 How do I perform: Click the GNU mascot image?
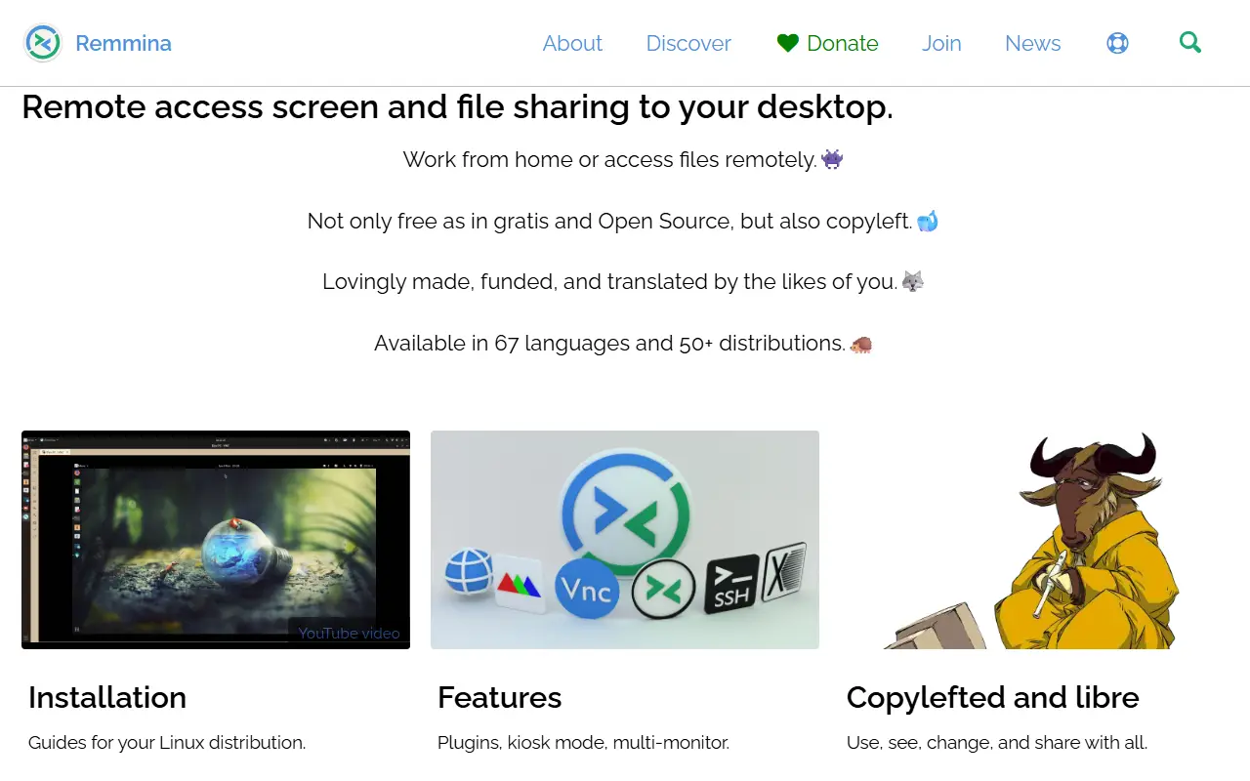[x=1033, y=540]
